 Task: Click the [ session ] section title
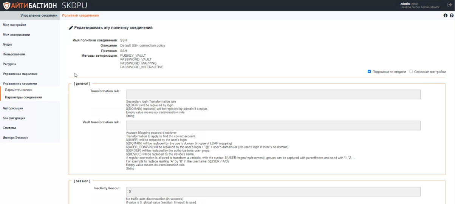[x=82, y=181]
